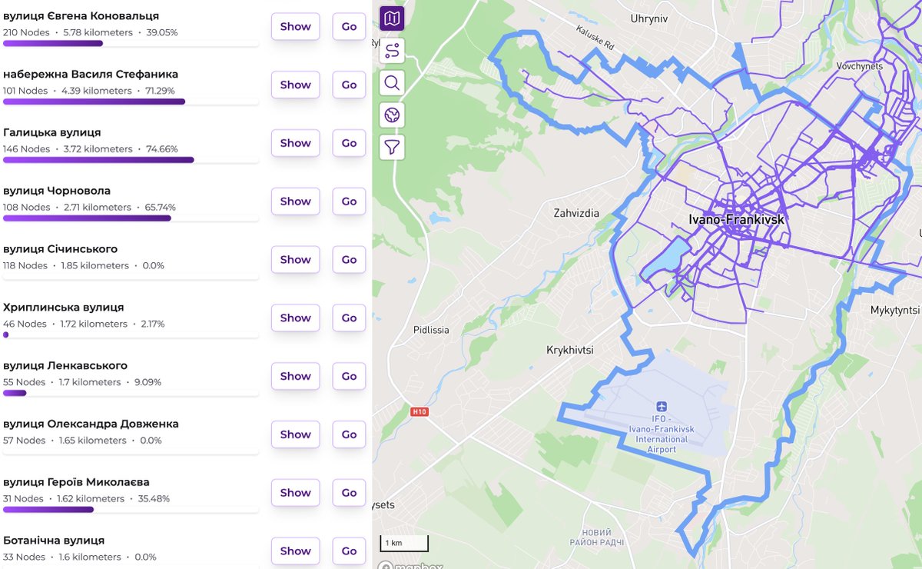Show набережна Василя Стефаника on map
Screen dimensions: 922x569
coord(295,85)
